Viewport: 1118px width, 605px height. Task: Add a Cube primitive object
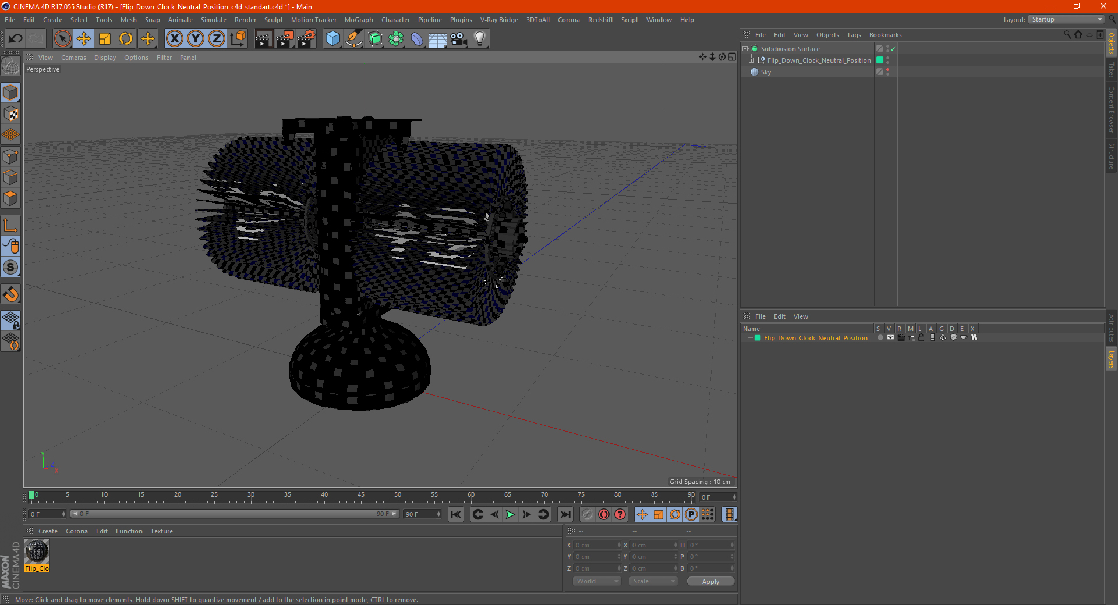click(x=333, y=39)
